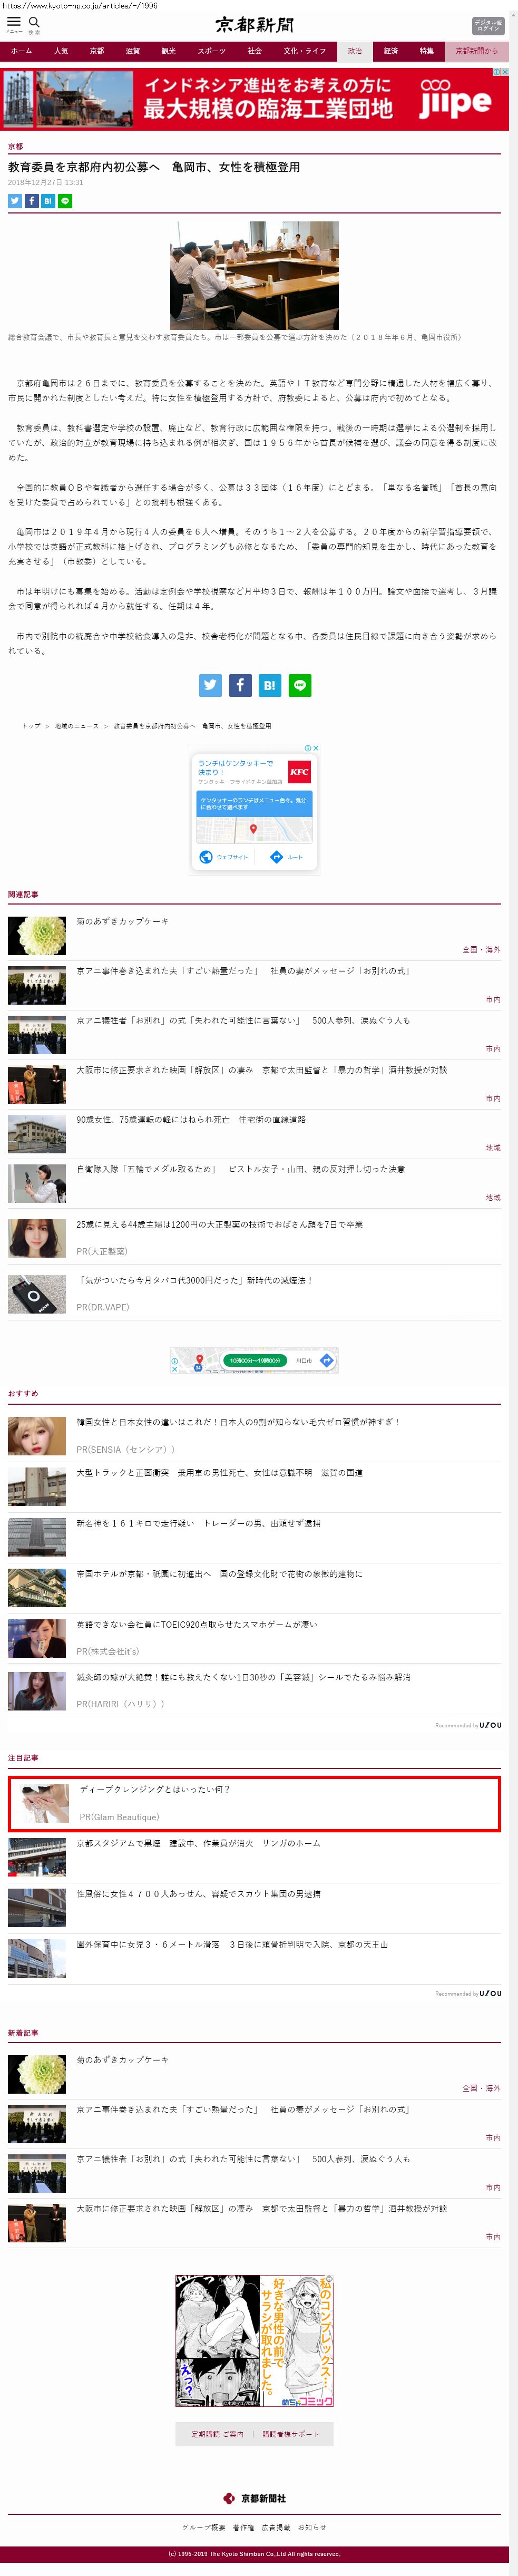Click the 京都新聞 header logo
Image resolution: width=518 pixels, height=2576 pixels.
click(254, 25)
